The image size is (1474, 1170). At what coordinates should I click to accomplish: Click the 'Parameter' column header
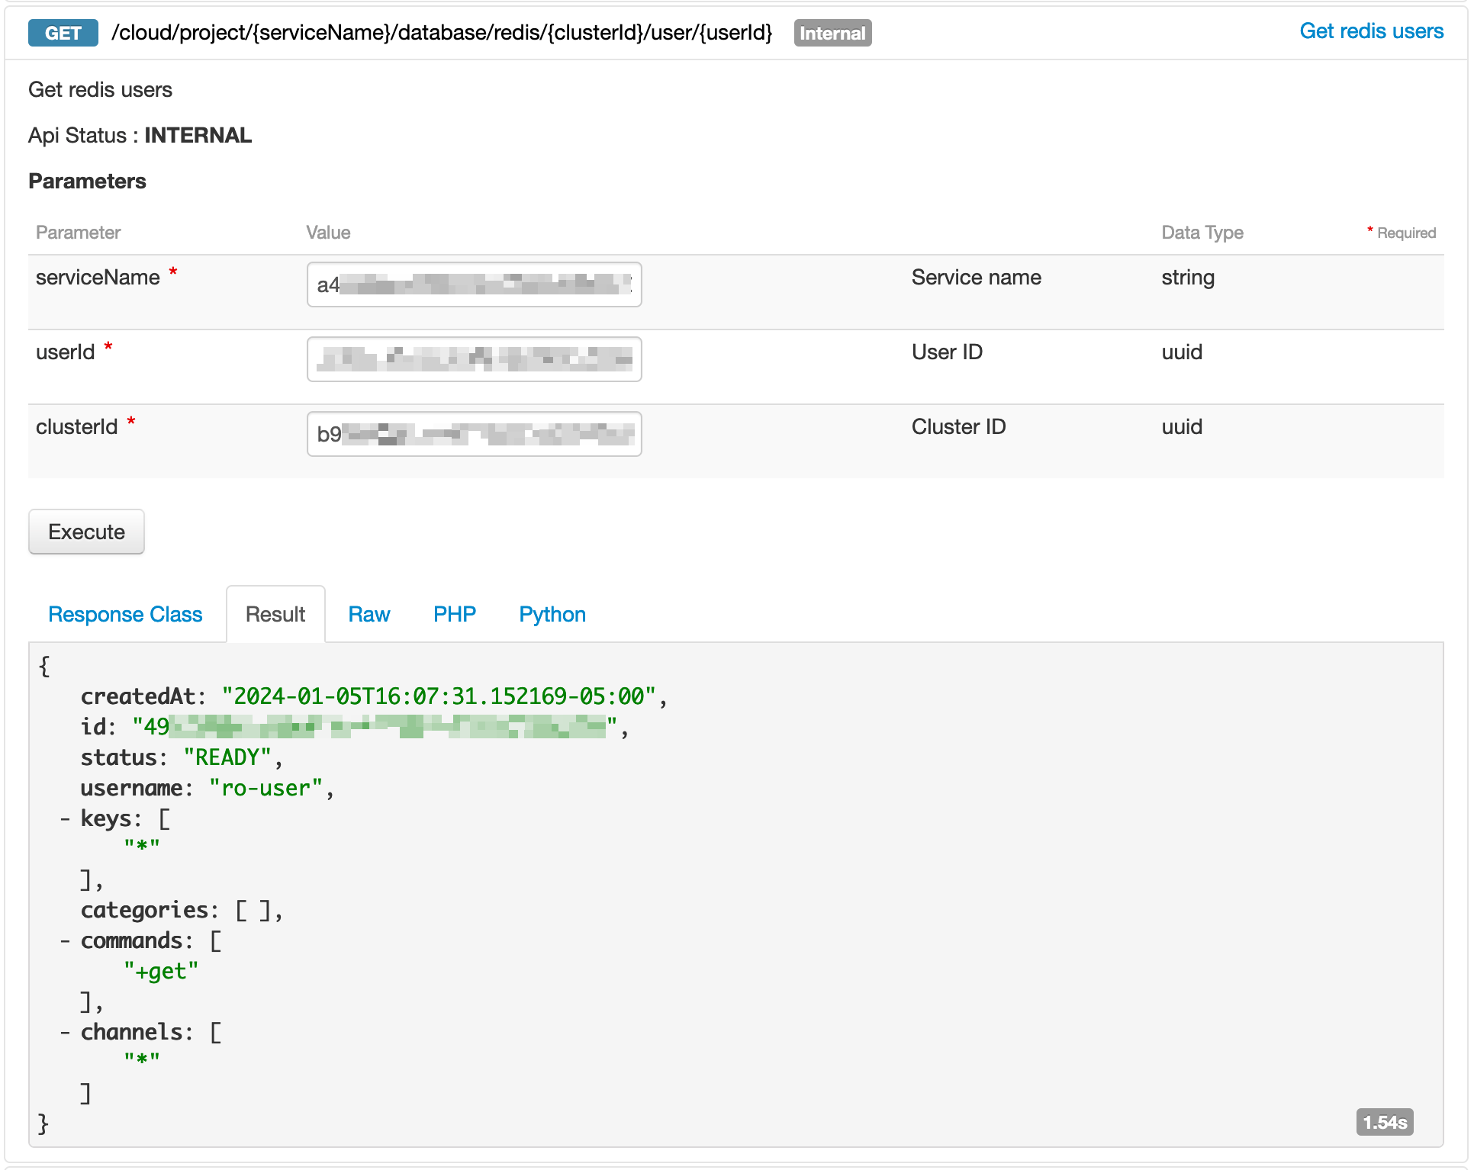point(78,233)
